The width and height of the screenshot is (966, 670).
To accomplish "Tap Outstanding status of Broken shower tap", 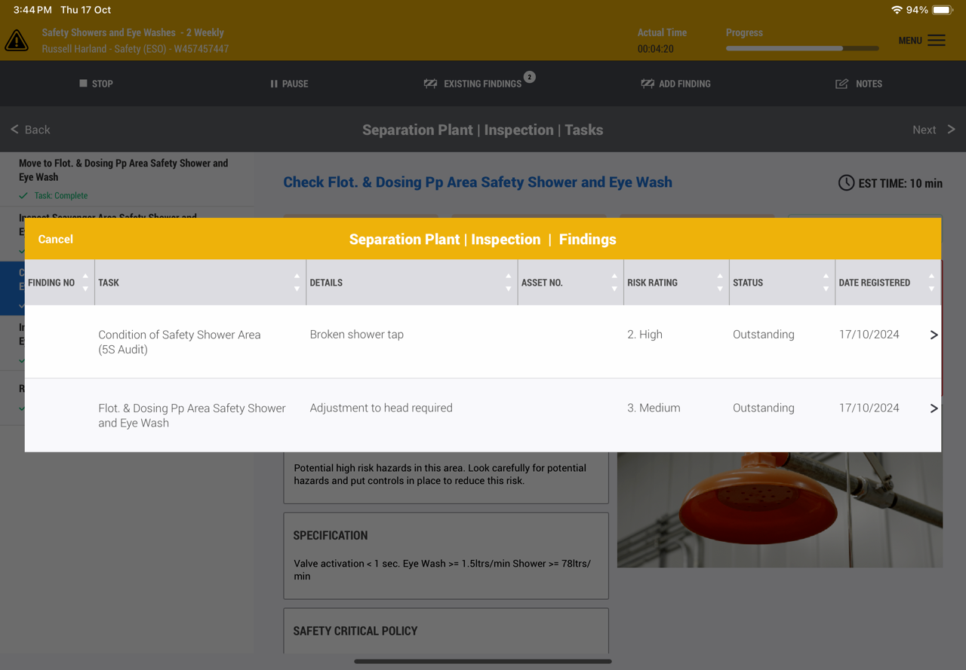I will point(764,335).
